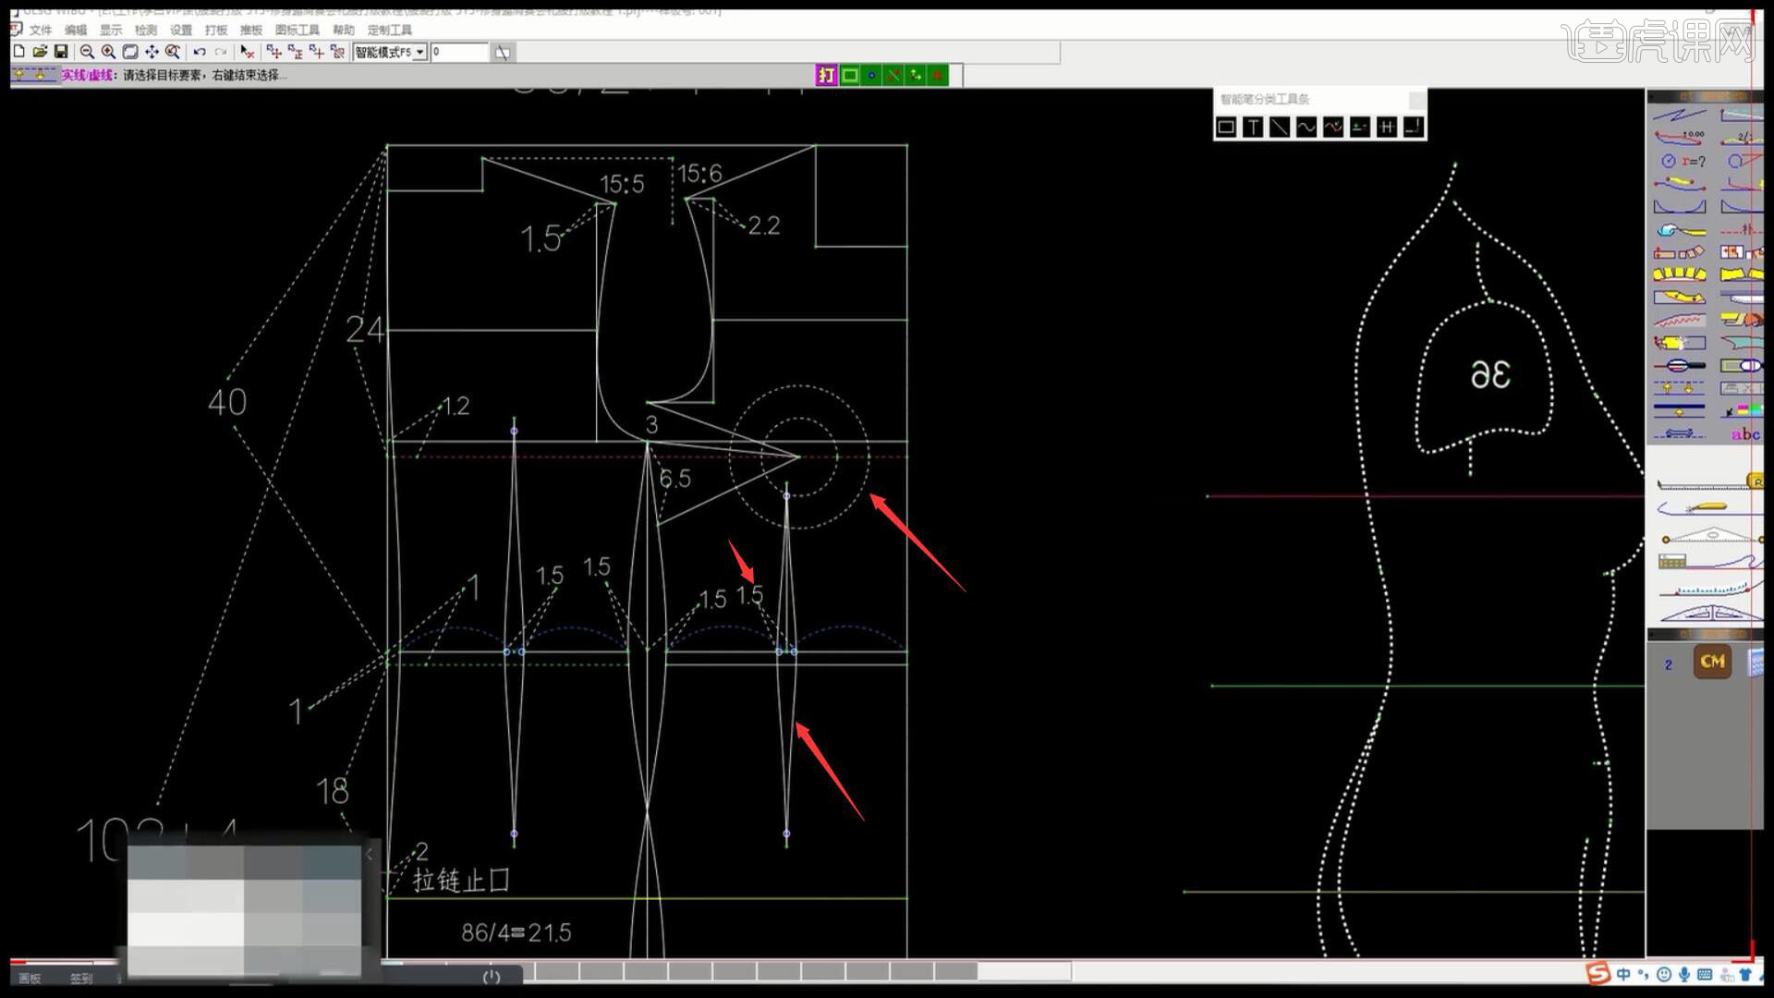Close the 智能笔分类工具条 floating toolbar
1774x998 pixels.
click(1416, 99)
